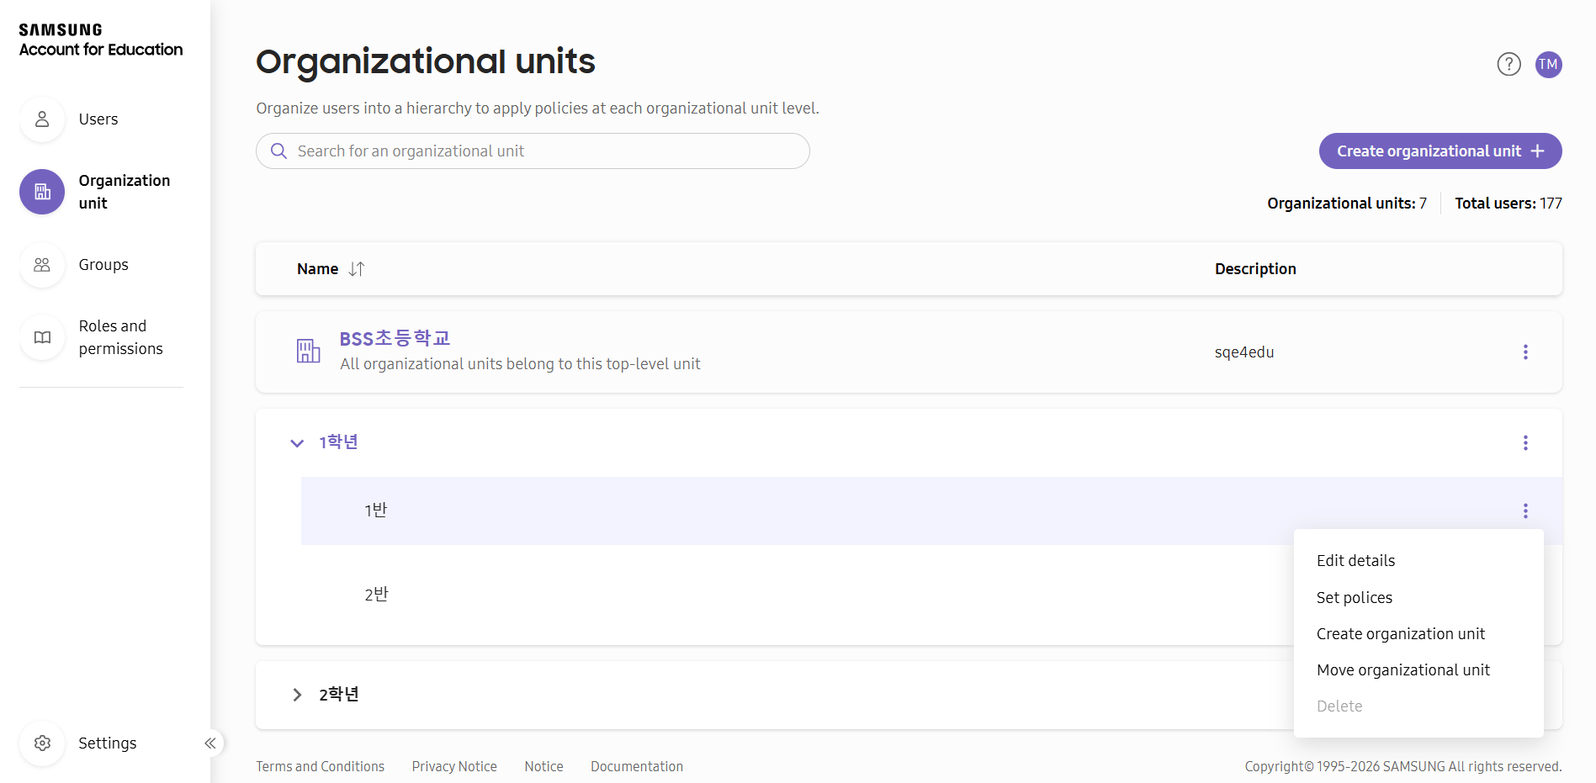The height and width of the screenshot is (783, 1596).
Task: Click the Create organizational unit button
Action: (x=1440, y=151)
